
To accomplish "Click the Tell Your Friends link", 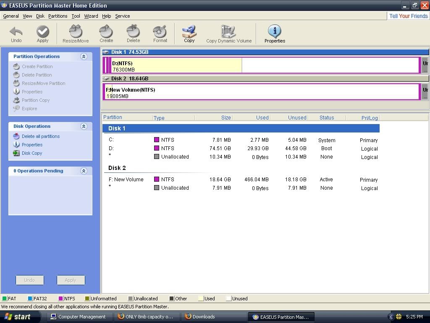I will tap(408, 16).
